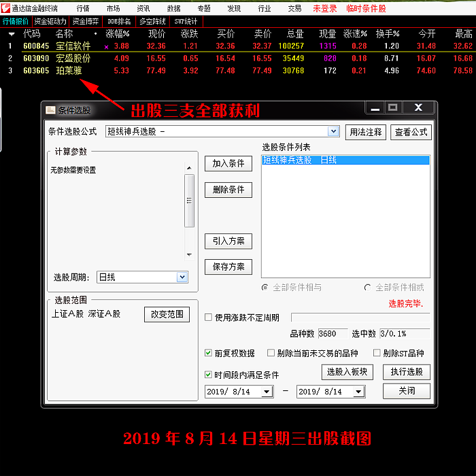Sort by the 换手% column header
The width and height of the screenshot is (476, 476).
[x=388, y=34]
